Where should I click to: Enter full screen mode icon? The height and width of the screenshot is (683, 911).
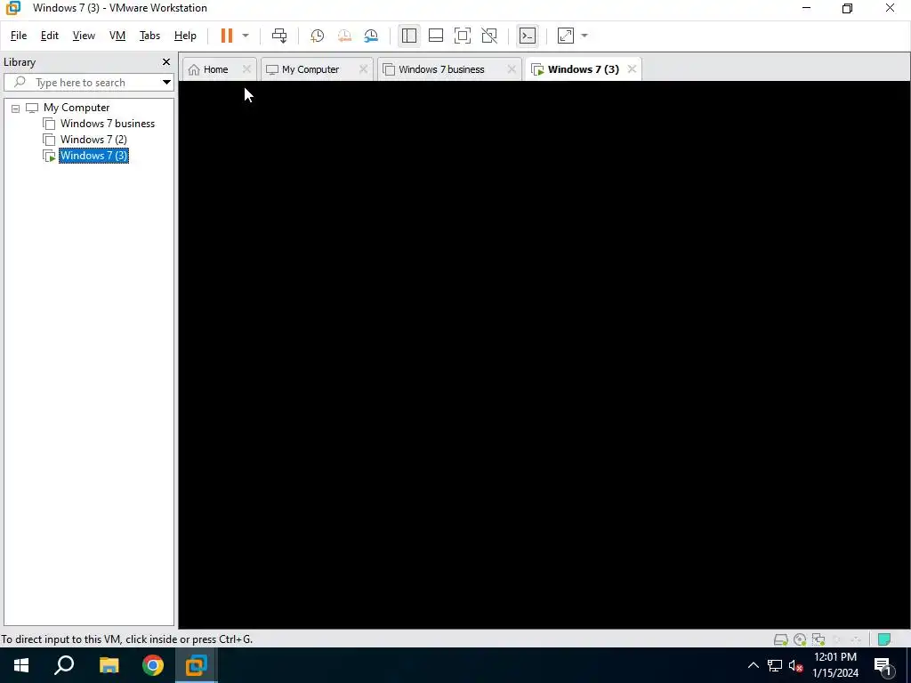tap(463, 36)
